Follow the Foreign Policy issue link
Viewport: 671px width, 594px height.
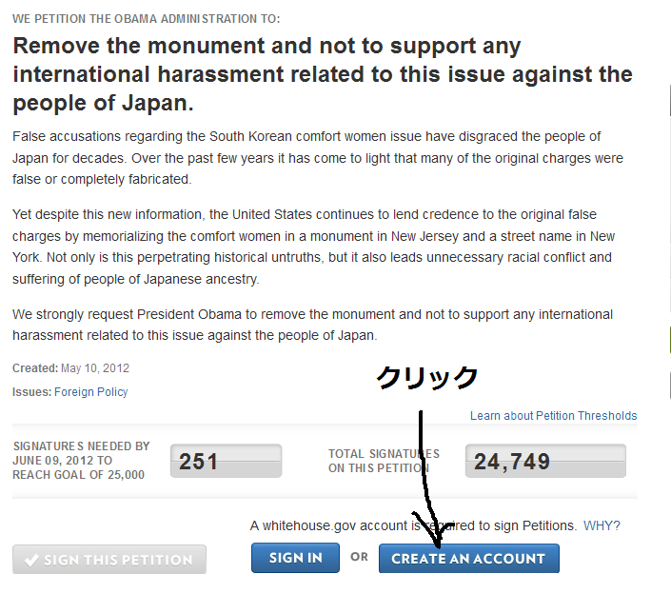[x=90, y=392]
